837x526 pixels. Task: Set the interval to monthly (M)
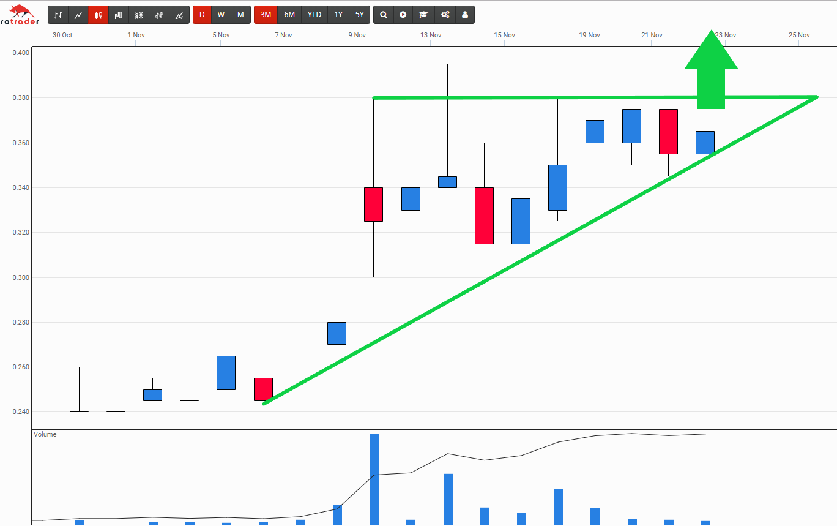240,15
